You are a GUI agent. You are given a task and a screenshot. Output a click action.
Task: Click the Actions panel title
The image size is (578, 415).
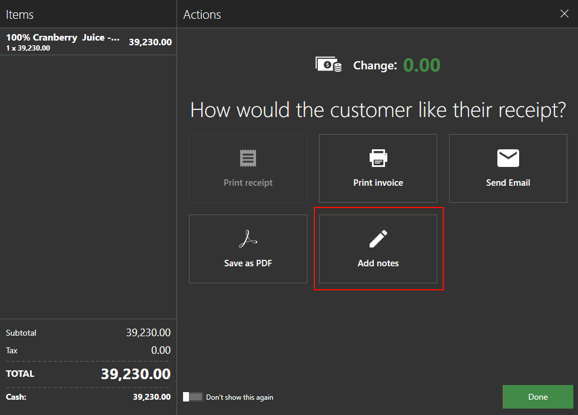coord(202,14)
